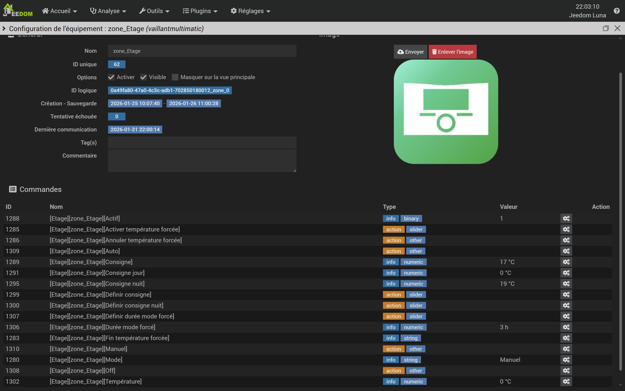Screen dimensions: 625x391
Task: Open the help question mark icon
Action: (x=617, y=11)
